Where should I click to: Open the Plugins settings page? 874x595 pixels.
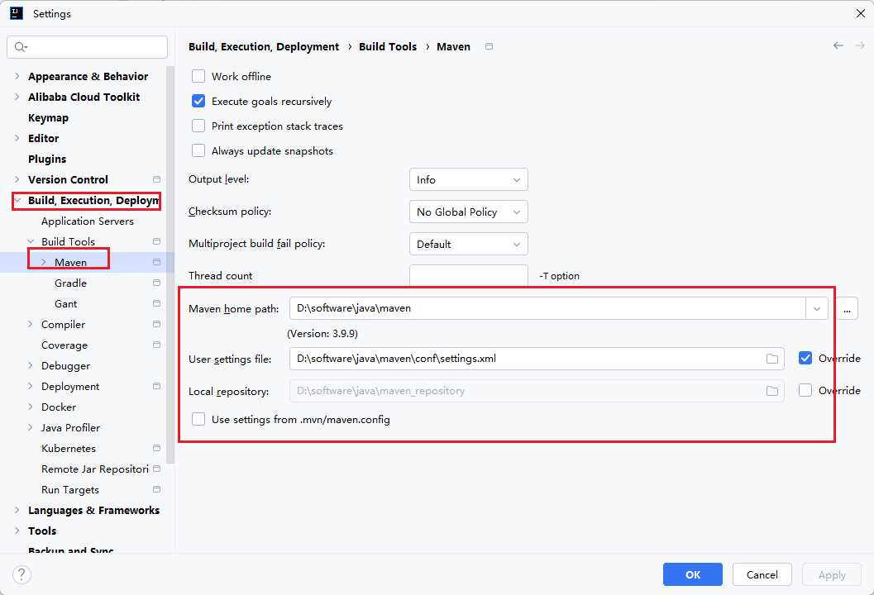pos(47,159)
